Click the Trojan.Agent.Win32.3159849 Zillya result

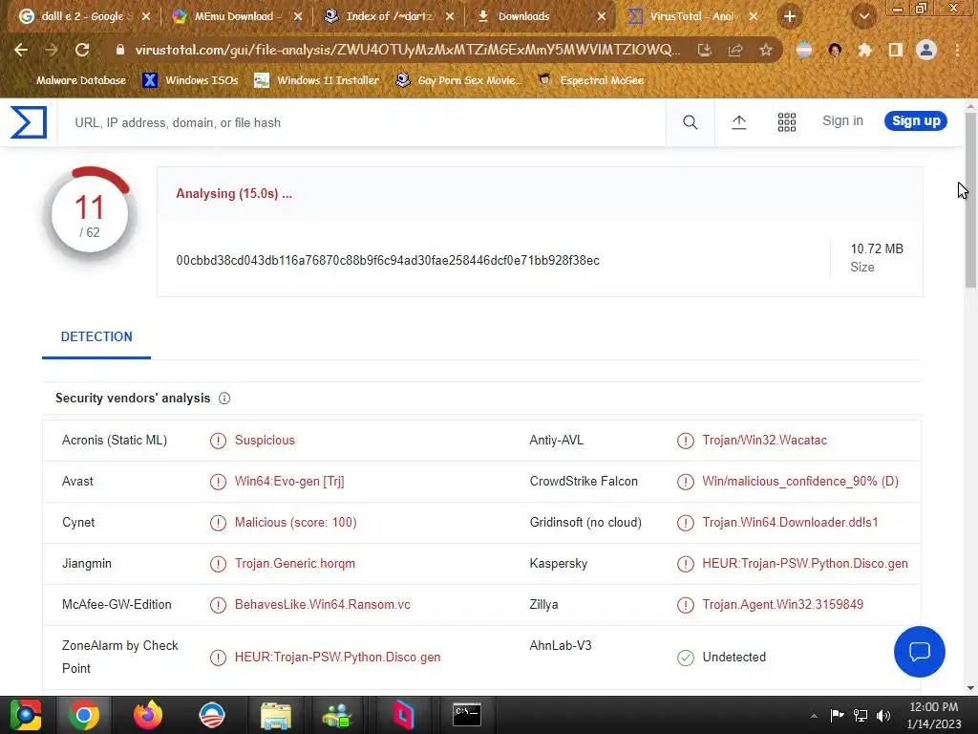tap(783, 605)
